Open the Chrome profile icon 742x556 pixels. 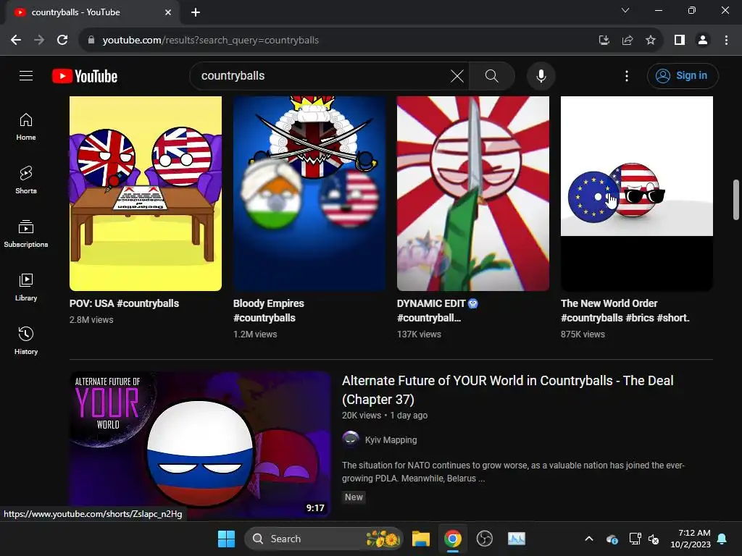pos(703,40)
